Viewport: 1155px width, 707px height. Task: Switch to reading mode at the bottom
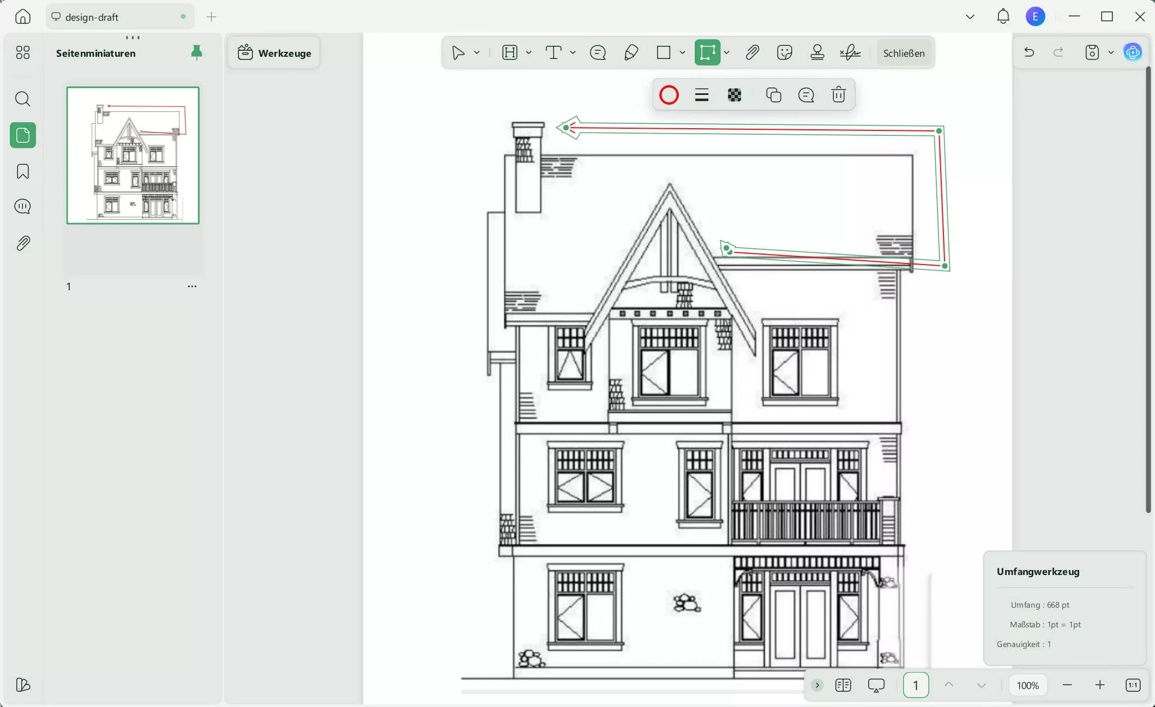pyautogui.click(x=876, y=685)
